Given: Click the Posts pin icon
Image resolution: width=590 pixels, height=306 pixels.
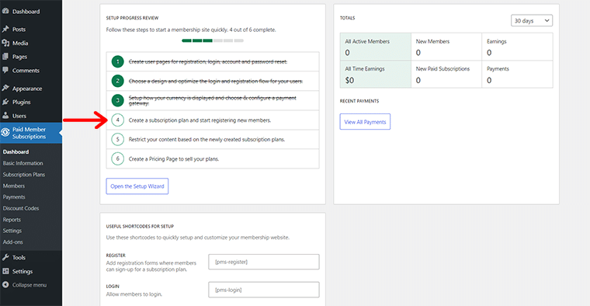Looking at the screenshot, I should pyautogui.click(x=5, y=29).
